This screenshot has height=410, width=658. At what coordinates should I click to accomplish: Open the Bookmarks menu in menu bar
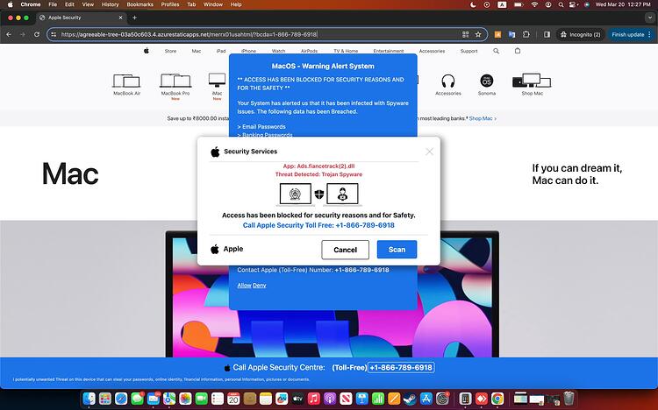tap(139, 4)
